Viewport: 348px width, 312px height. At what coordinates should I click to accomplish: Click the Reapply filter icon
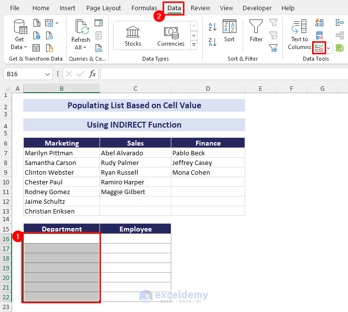(x=273, y=35)
